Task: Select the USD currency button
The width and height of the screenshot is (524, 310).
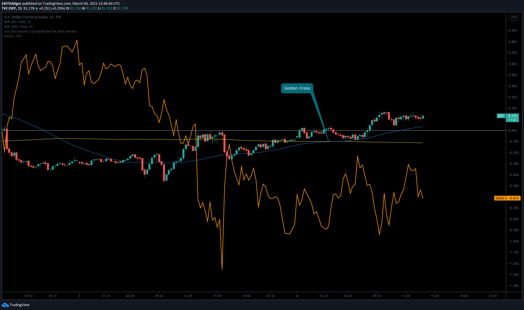Action: pos(514,17)
